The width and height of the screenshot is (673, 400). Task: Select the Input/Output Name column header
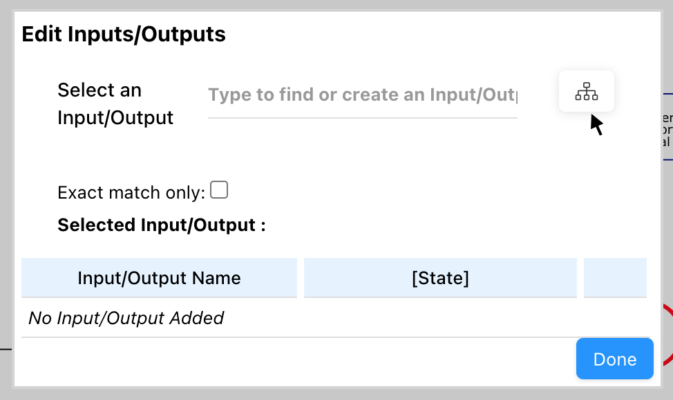[159, 278]
